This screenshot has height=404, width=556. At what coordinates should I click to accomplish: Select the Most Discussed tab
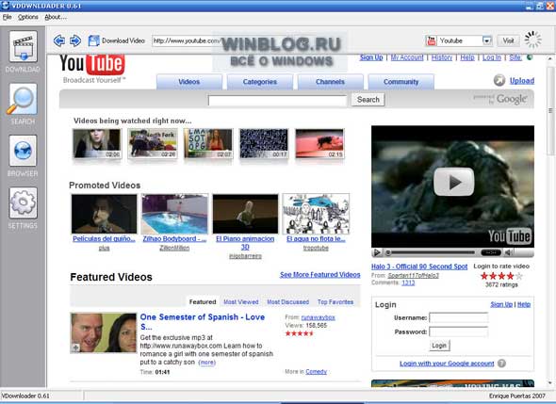pos(288,302)
